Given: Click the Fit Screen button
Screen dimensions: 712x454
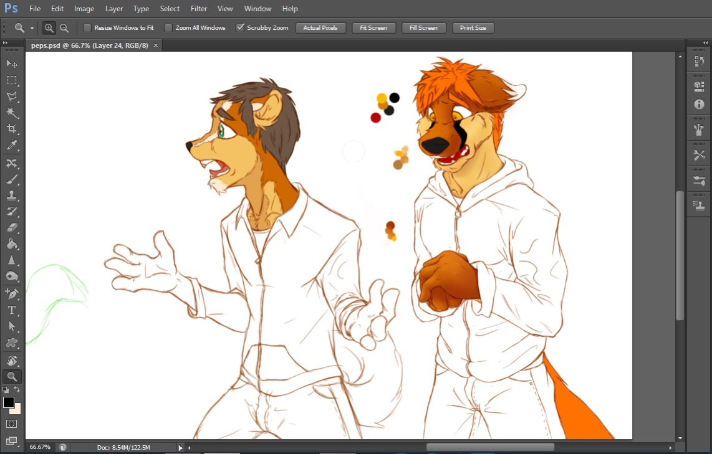Looking at the screenshot, I should pos(373,28).
